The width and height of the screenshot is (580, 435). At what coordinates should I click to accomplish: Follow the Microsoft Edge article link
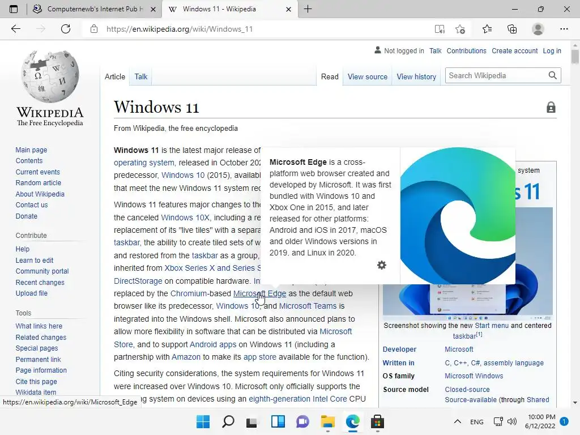(x=259, y=293)
